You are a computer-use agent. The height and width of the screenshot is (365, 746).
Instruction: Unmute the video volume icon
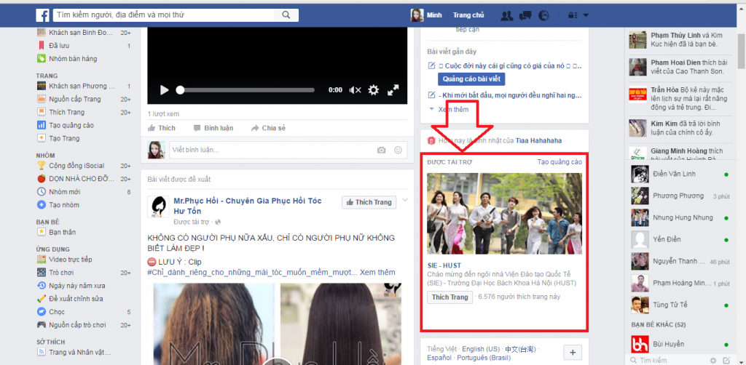coord(355,89)
